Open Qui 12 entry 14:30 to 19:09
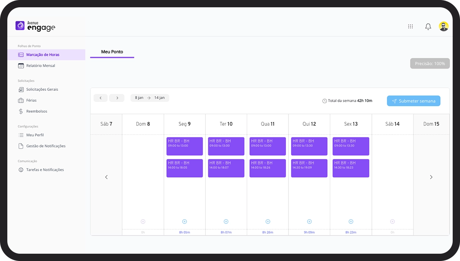This screenshot has width=460, height=261. [309, 168]
